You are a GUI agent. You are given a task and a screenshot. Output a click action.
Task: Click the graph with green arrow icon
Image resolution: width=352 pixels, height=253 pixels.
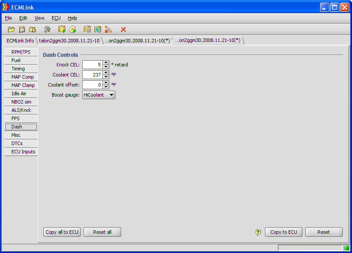pos(62,29)
